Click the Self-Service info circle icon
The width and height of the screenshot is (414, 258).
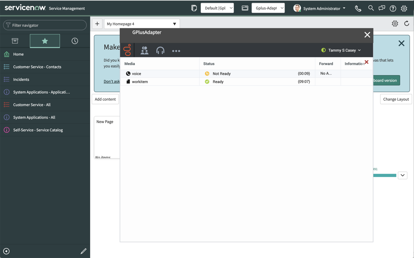7,130
